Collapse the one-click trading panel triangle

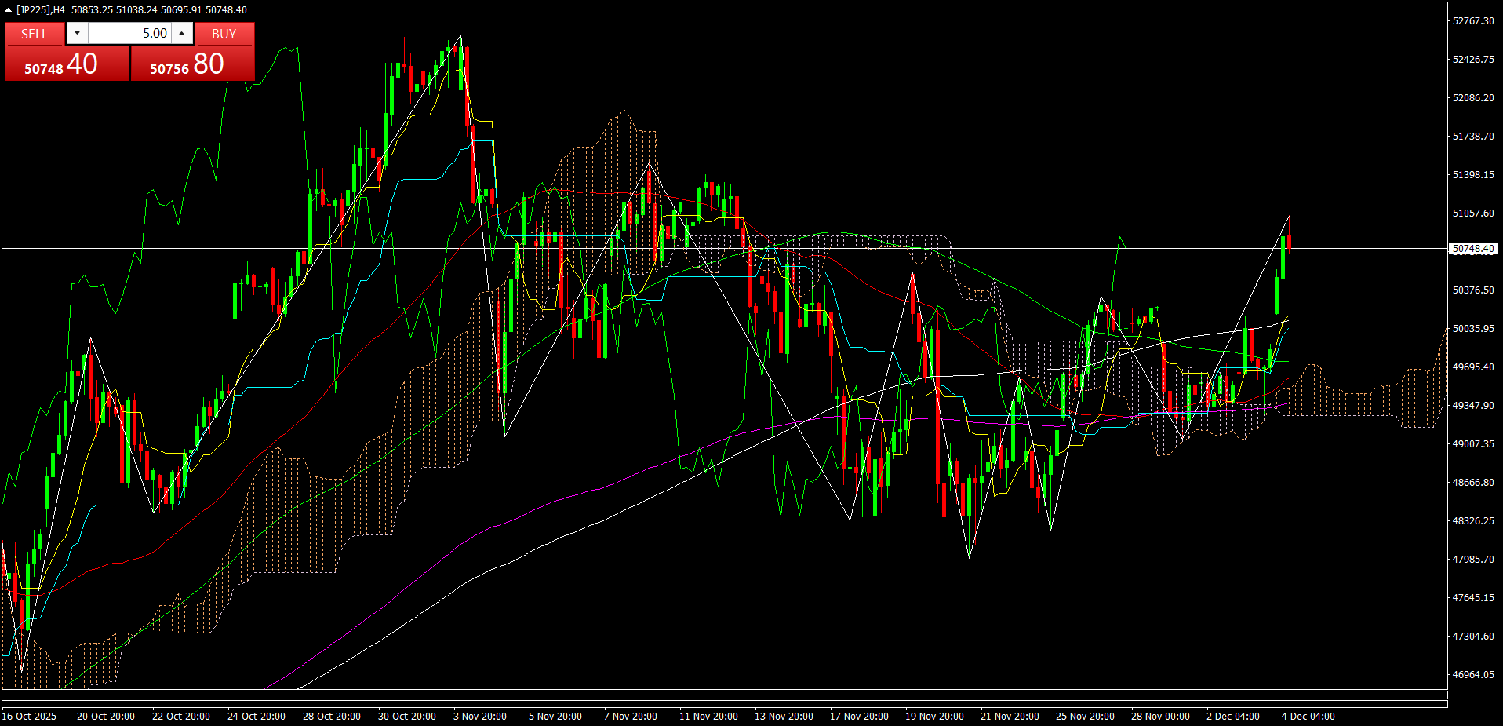(x=8, y=10)
